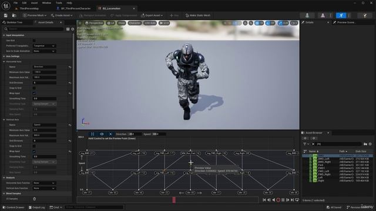This screenshot has height=211, width=376.
Task: Switch to the BP_ThirdPersonCharacter tab
Action: (74, 9)
